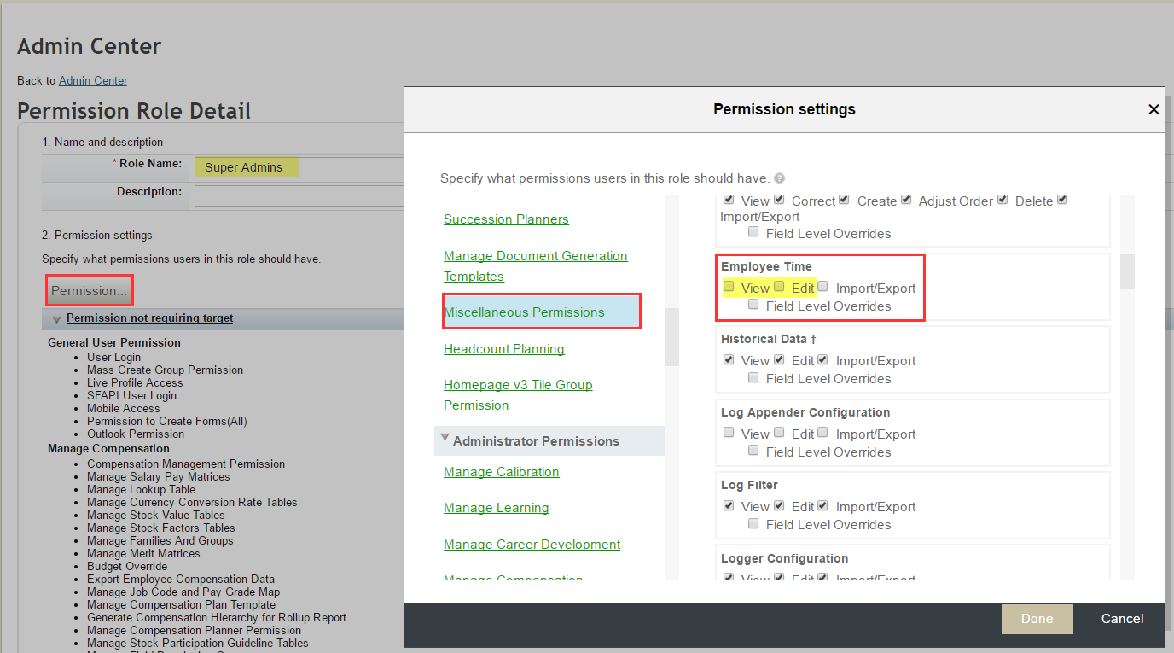Click the permissions panel scrollbar thumb

tap(1127, 271)
